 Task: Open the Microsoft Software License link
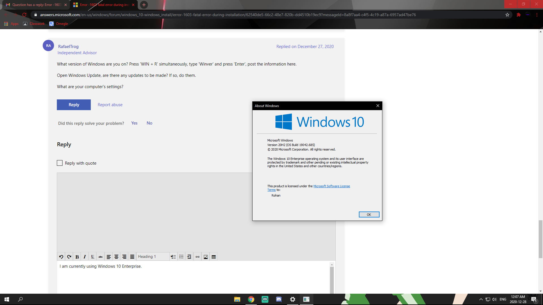pyautogui.click(x=331, y=186)
